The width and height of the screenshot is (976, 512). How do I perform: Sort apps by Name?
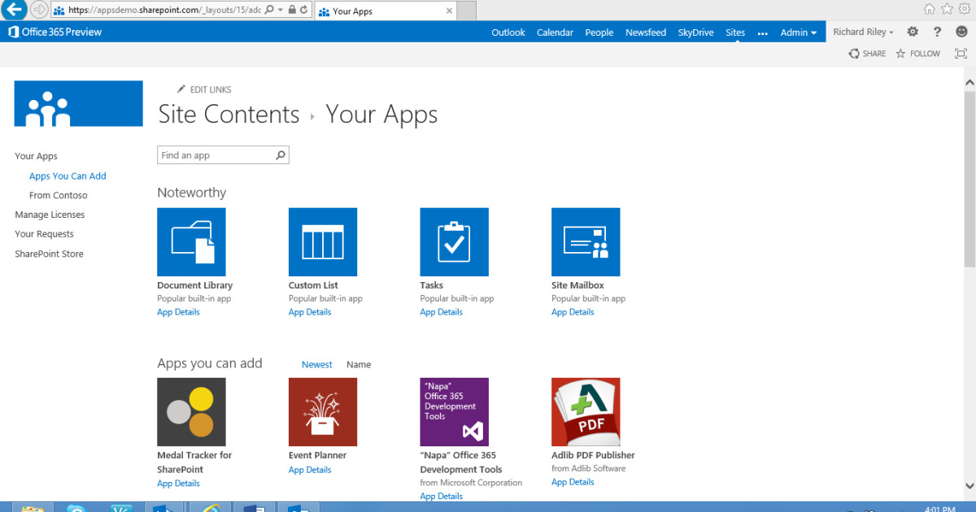[359, 364]
